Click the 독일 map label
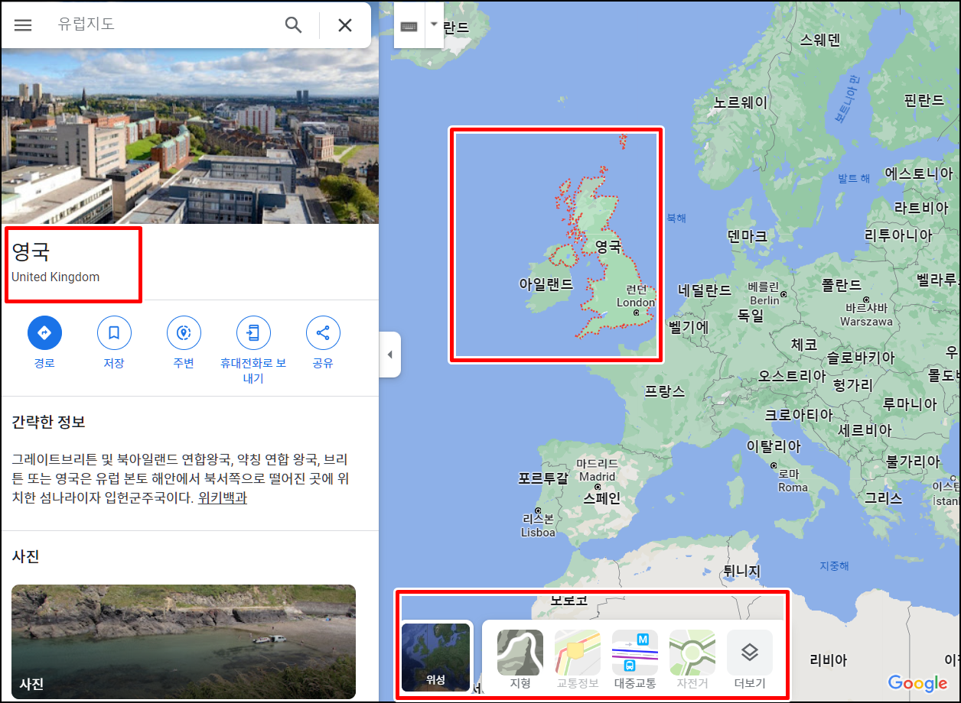The height and width of the screenshot is (703, 961). point(751,315)
